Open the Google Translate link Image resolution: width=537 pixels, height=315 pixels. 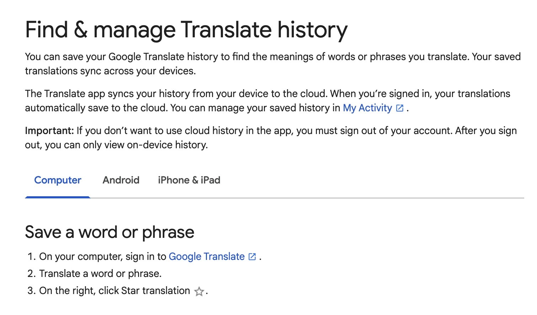point(207,257)
